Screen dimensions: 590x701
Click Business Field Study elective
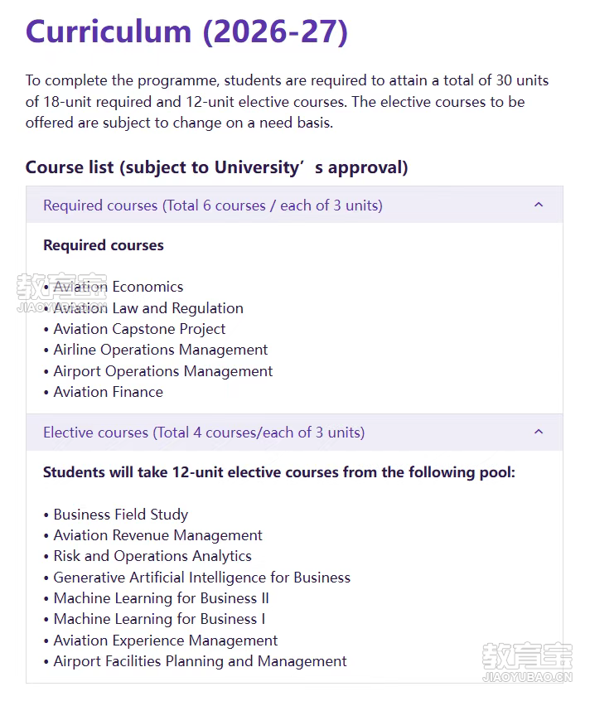pos(121,515)
